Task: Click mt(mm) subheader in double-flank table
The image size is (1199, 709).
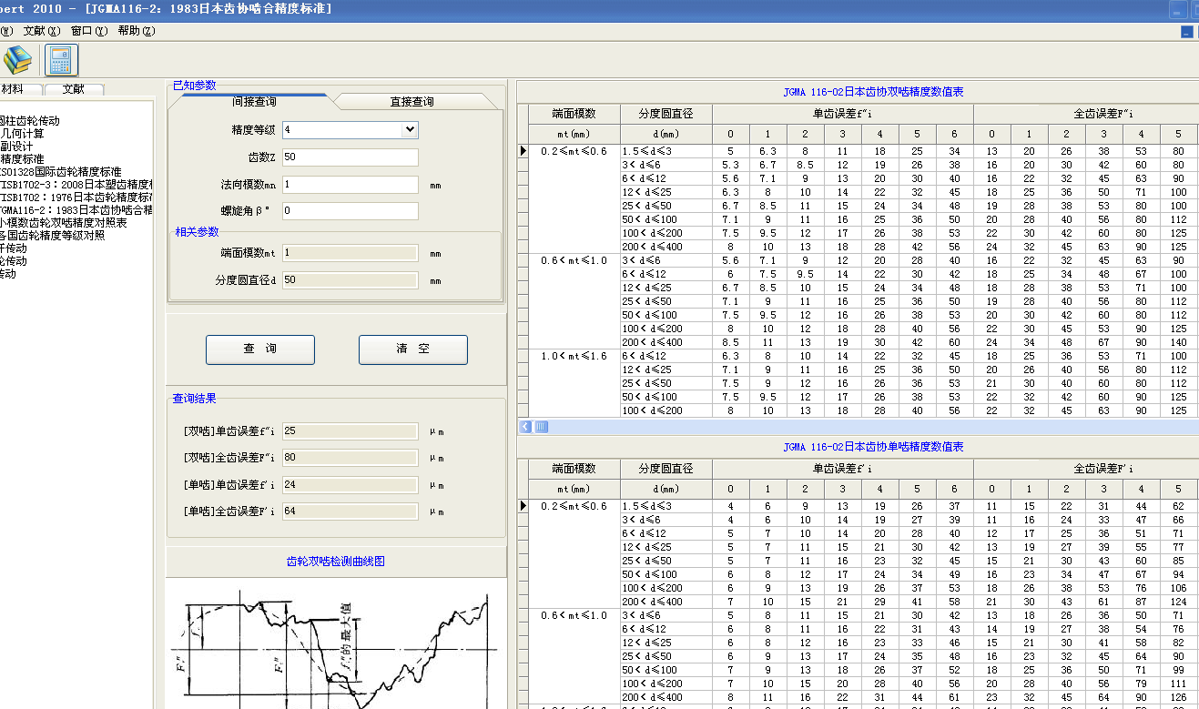Action: 574,134
